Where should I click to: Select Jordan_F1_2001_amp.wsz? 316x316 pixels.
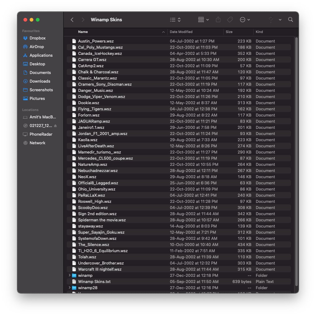click(179, 133)
